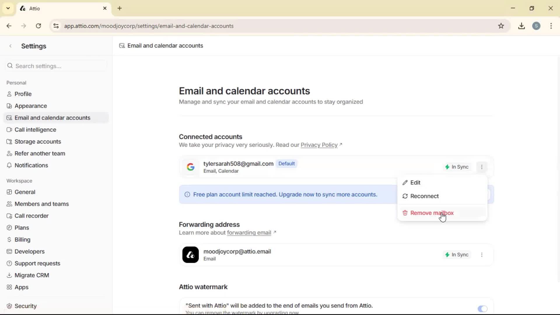Choose Edit from the account context menu
560x315 pixels.
tap(415, 183)
